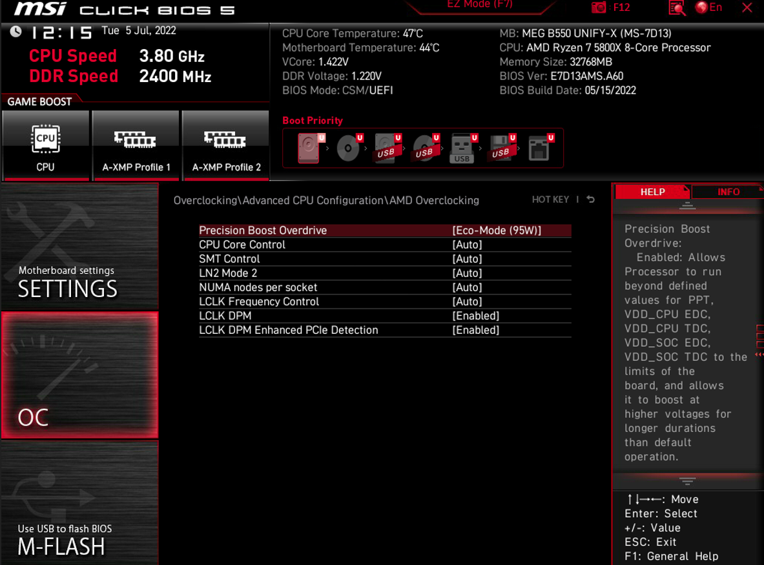This screenshot has width=764, height=565.
Task: Click the 12:15 time display
Action: [61, 33]
